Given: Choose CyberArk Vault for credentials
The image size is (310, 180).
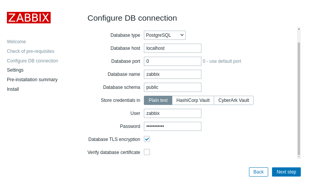Looking at the screenshot, I should (x=234, y=100).
